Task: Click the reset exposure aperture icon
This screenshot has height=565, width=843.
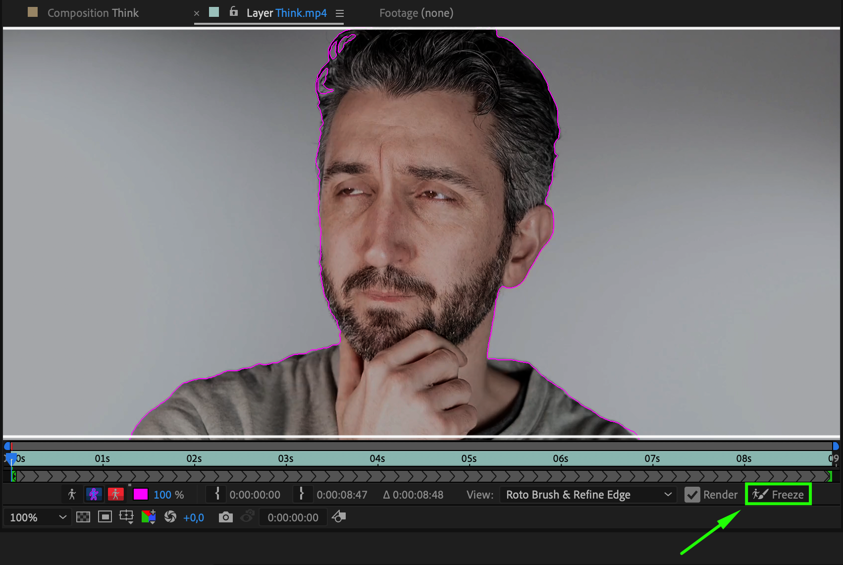Action: pyautogui.click(x=170, y=517)
